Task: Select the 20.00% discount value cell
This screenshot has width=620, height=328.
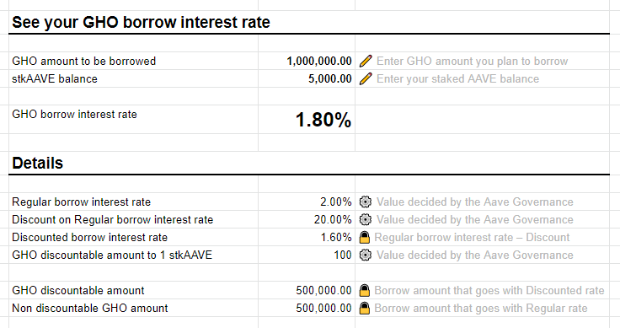Action: (x=307, y=219)
